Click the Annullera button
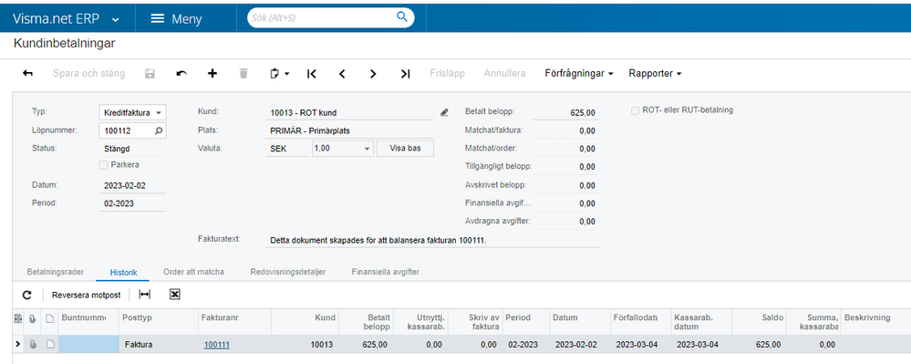This screenshot has width=911, height=364. click(x=505, y=73)
